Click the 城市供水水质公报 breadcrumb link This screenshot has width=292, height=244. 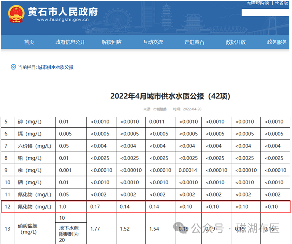pyautogui.click(x=56, y=67)
